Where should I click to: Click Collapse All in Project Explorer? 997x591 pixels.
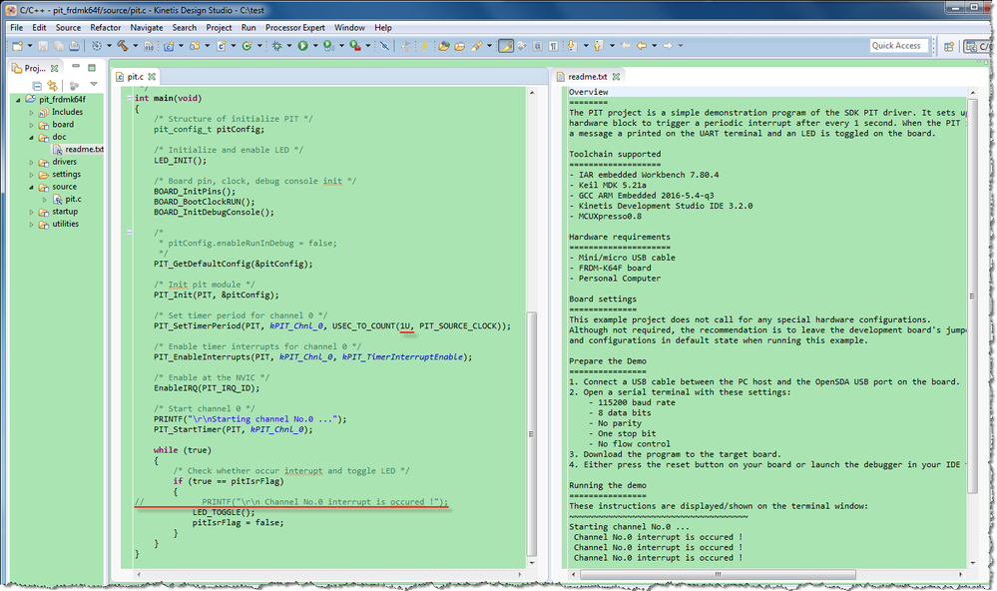click(37, 85)
